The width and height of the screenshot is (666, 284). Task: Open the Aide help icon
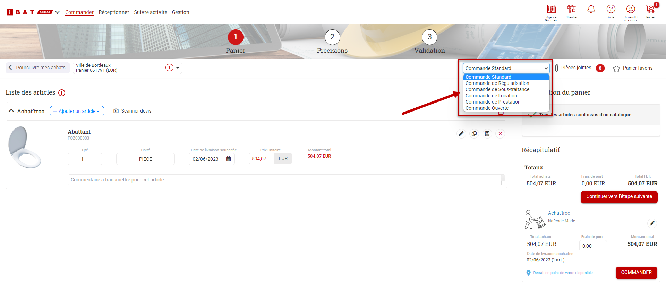coord(611,9)
